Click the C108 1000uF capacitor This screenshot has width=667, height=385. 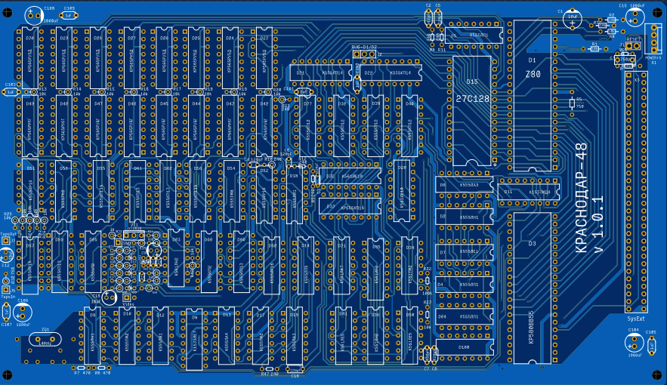click(x=34, y=16)
